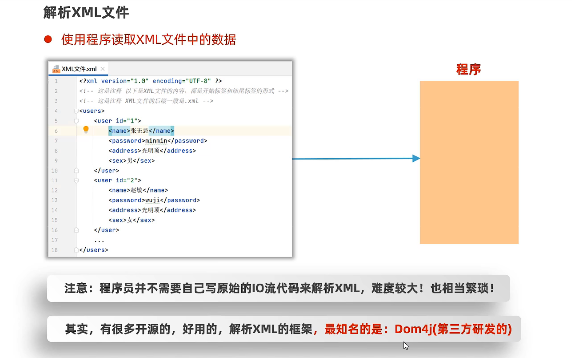Click the closing </users> tag text
Screen dimensions: 572x358
tap(94, 250)
